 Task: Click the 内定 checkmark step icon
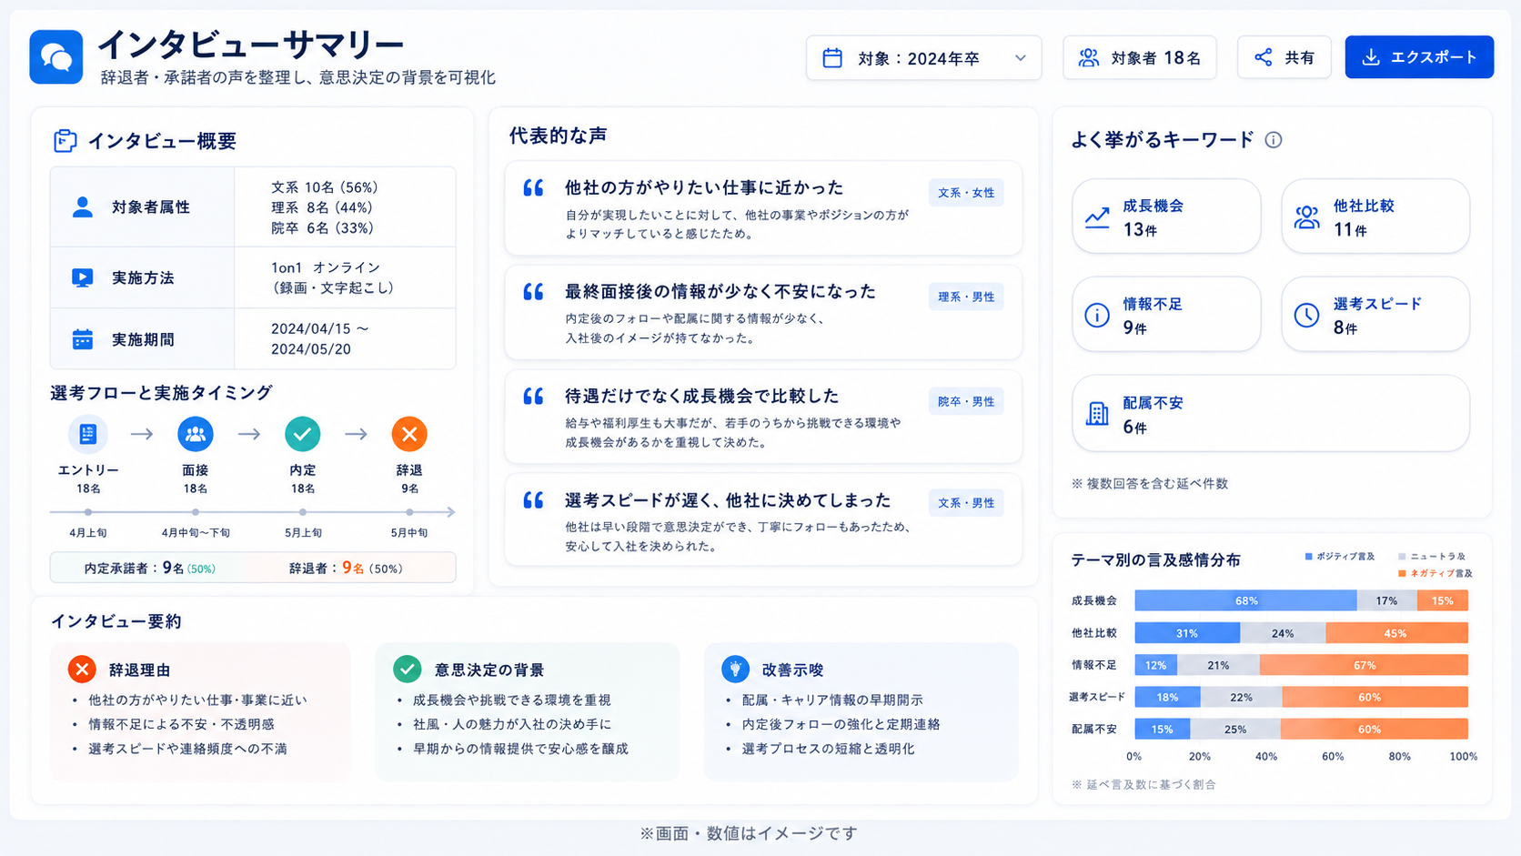point(302,434)
